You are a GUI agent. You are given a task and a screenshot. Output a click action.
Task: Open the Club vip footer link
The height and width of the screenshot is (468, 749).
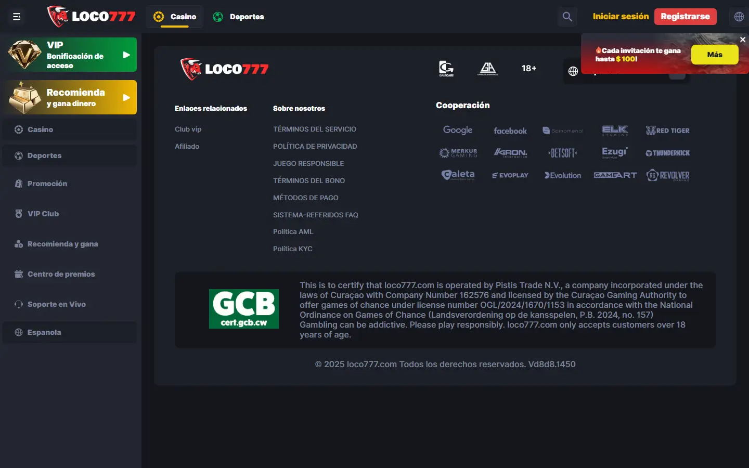click(188, 129)
